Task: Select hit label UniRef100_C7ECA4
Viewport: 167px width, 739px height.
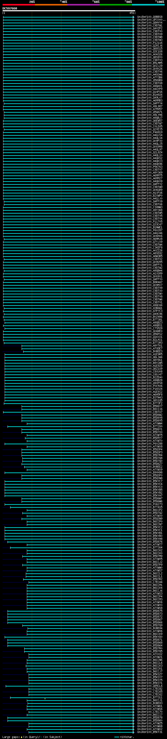Action: click(x=150, y=582)
